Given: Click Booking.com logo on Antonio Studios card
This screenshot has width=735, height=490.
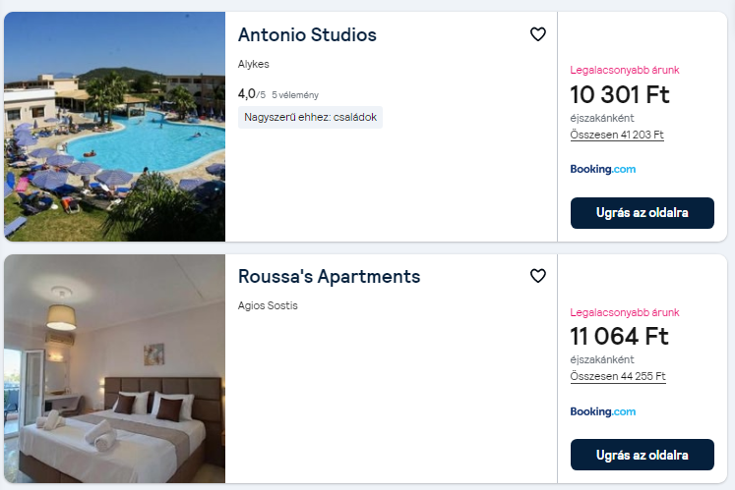Looking at the screenshot, I should click(602, 169).
